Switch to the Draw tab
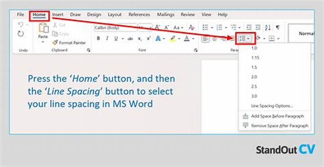324x167 pixels. tap(75, 15)
